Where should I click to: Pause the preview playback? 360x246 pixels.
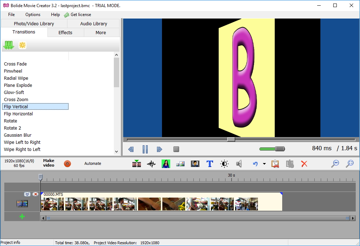145,149
